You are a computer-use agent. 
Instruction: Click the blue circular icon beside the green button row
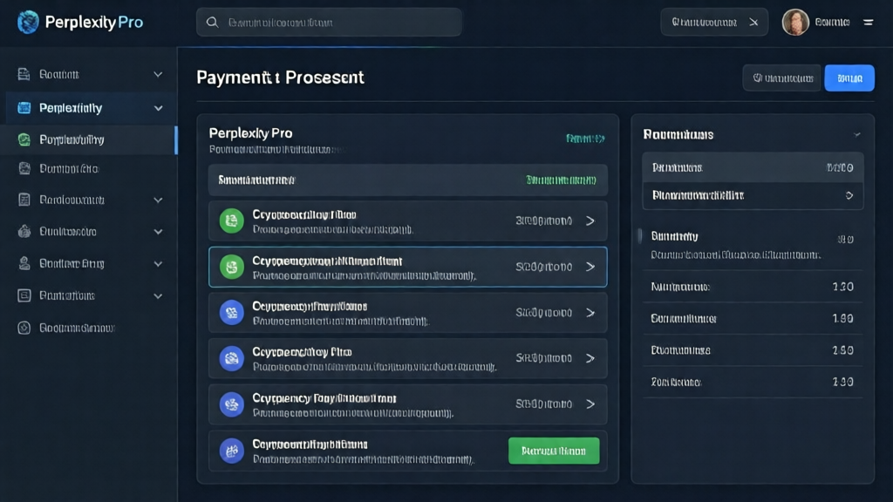click(231, 451)
